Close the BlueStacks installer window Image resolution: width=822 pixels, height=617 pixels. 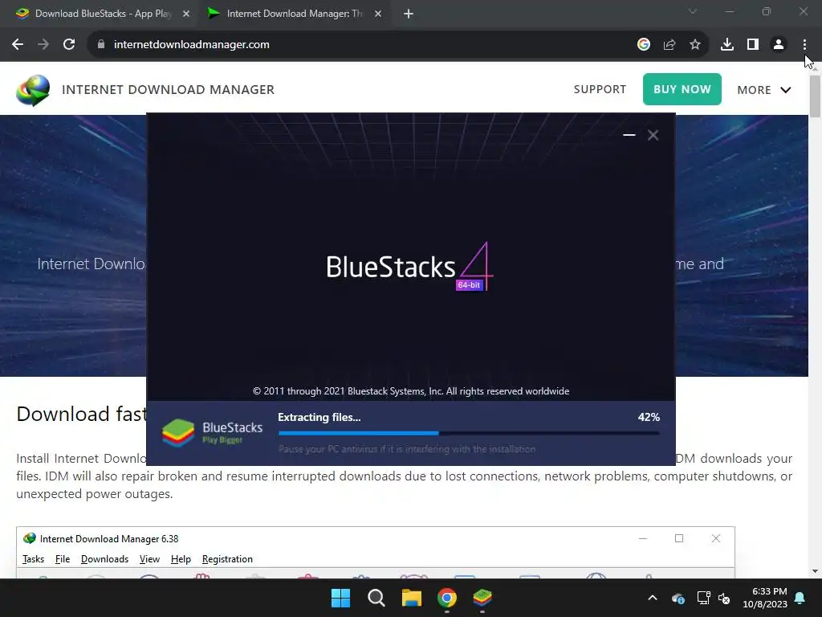pyautogui.click(x=653, y=135)
